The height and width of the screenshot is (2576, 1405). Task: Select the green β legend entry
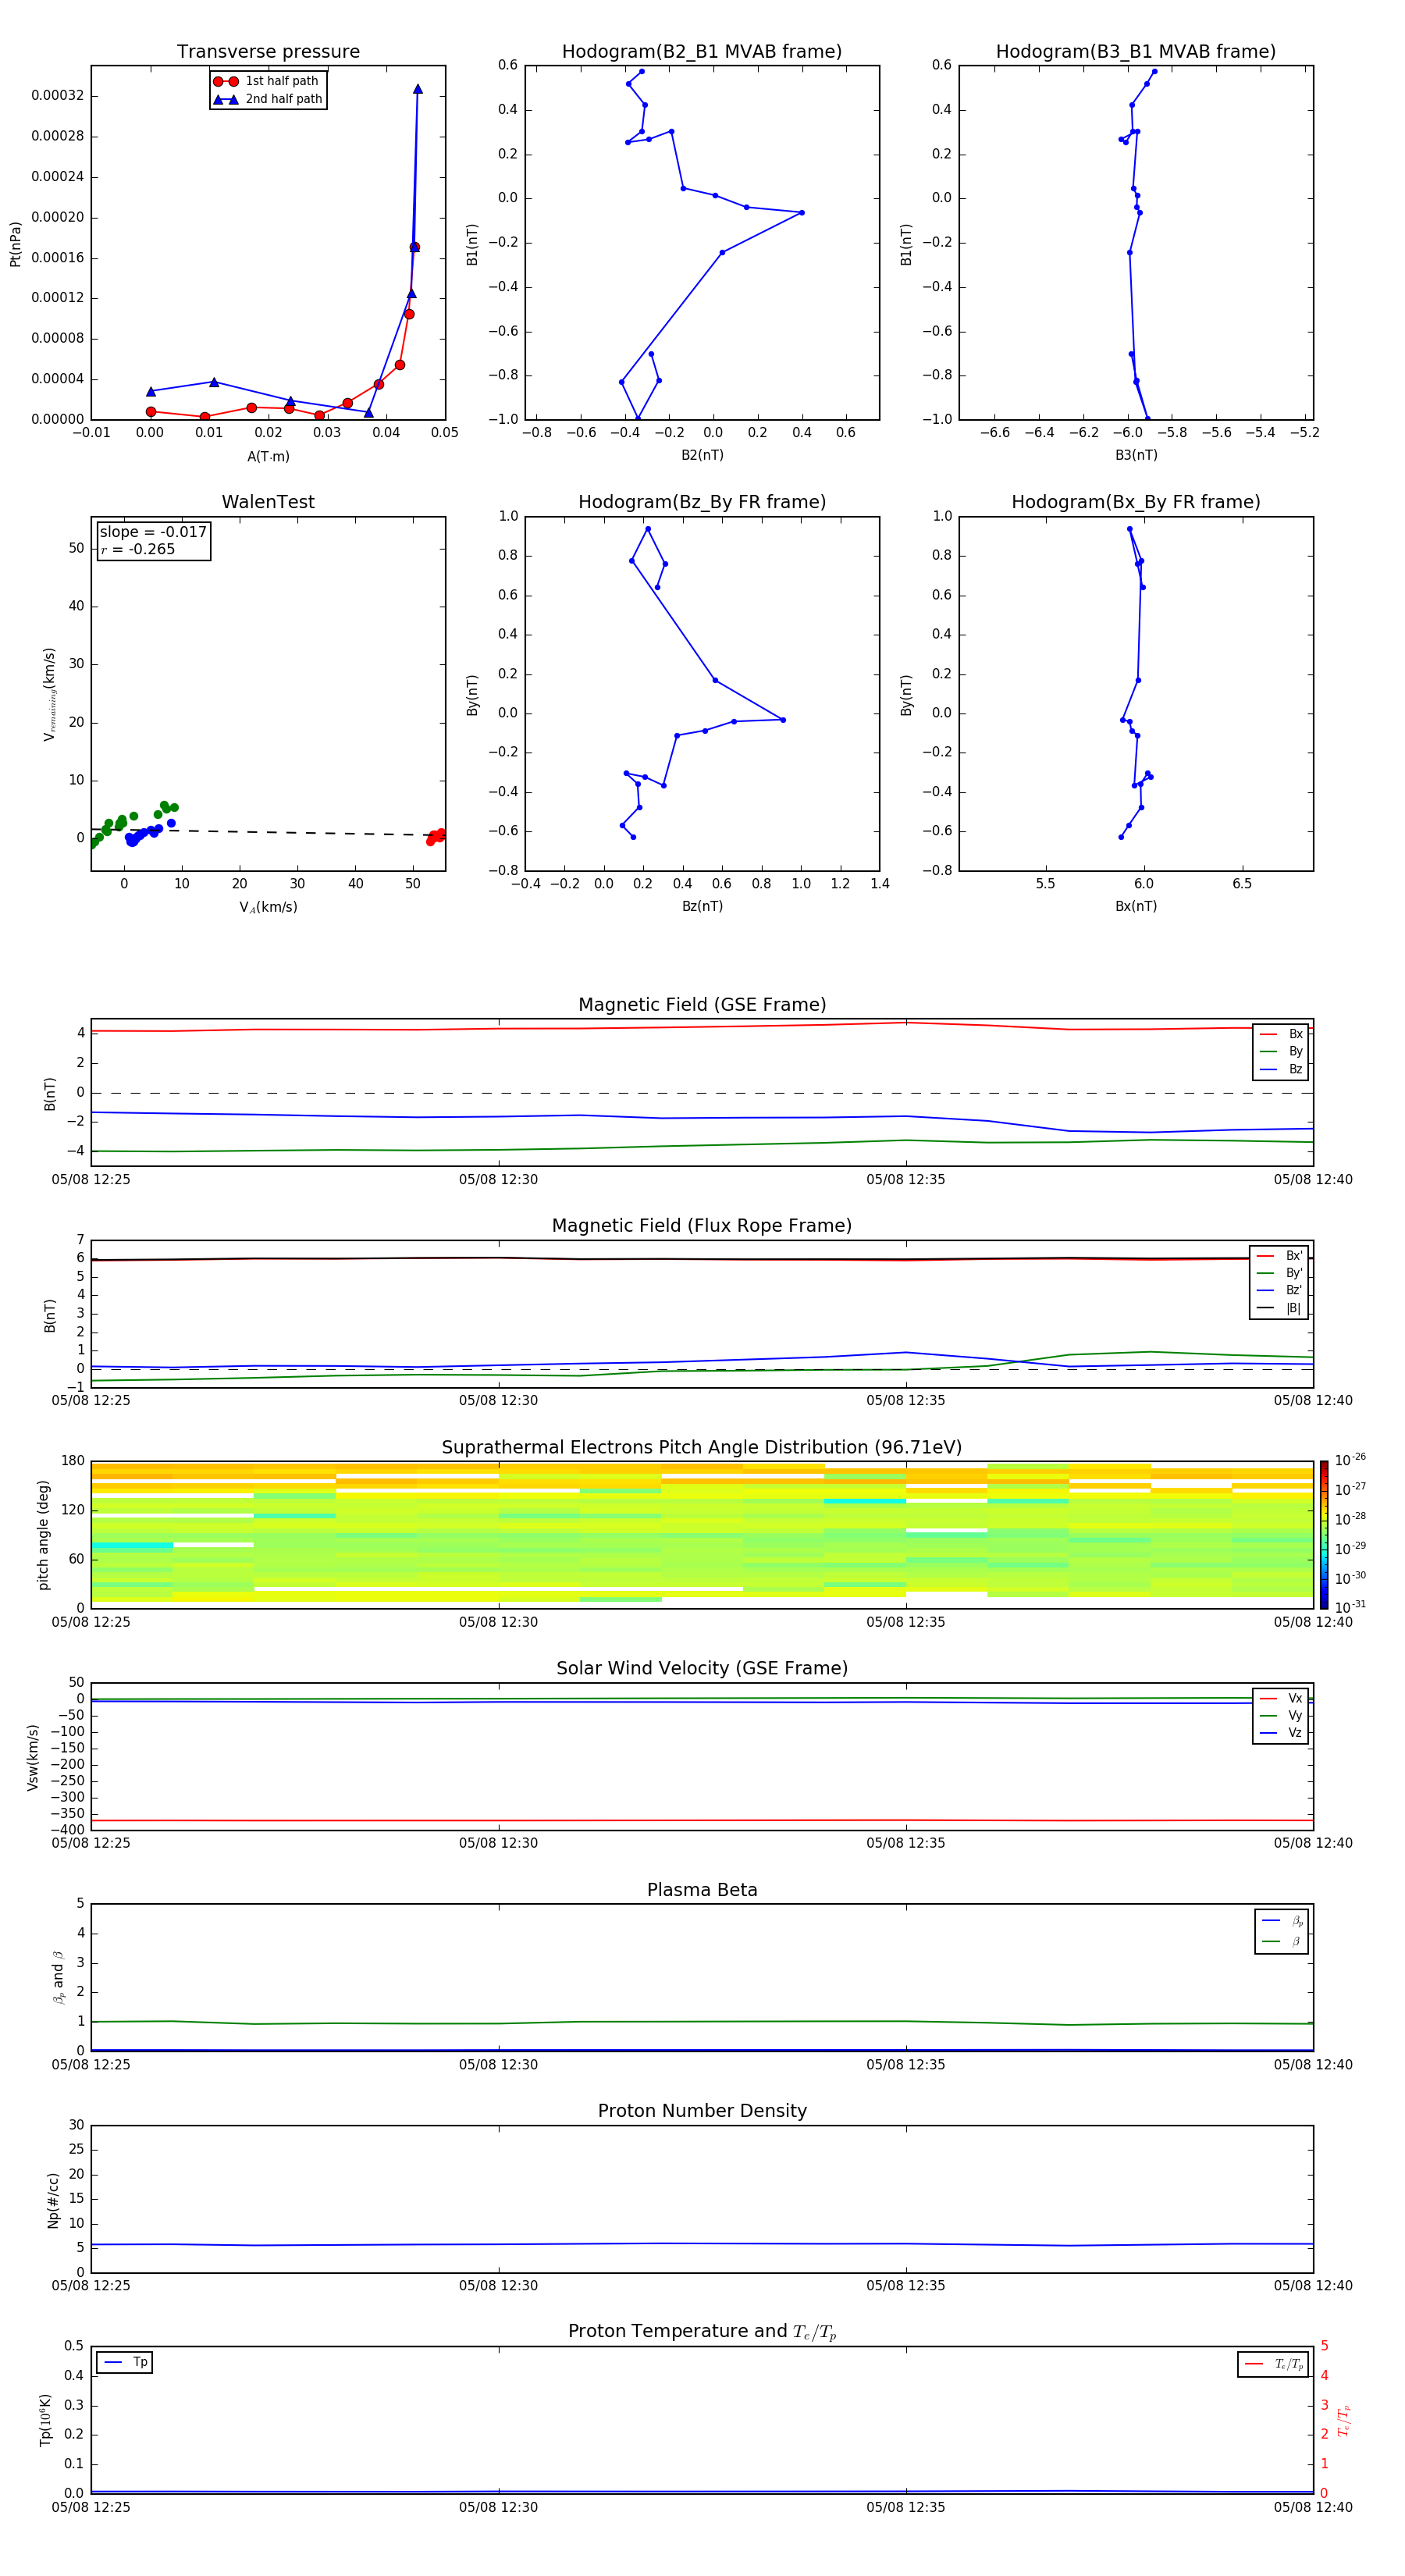[x=1282, y=1941]
